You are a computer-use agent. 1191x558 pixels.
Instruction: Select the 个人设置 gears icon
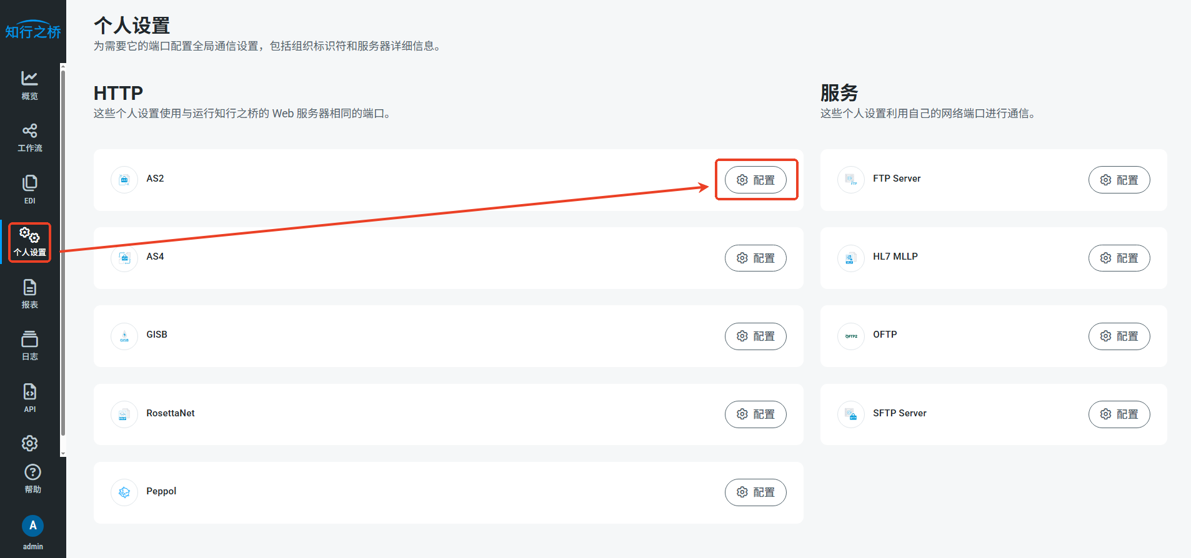29,236
